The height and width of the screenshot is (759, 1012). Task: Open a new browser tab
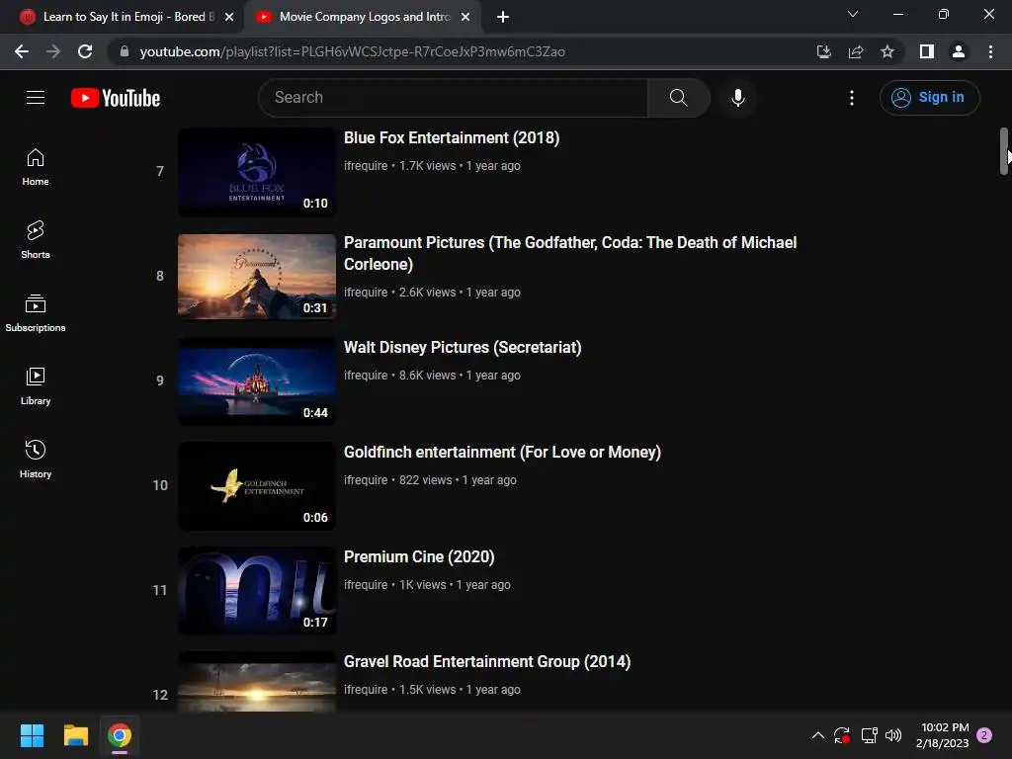pyautogui.click(x=503, y=17)
